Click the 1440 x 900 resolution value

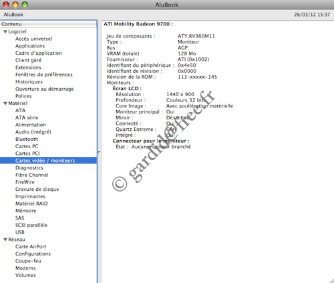click(180, 94)
